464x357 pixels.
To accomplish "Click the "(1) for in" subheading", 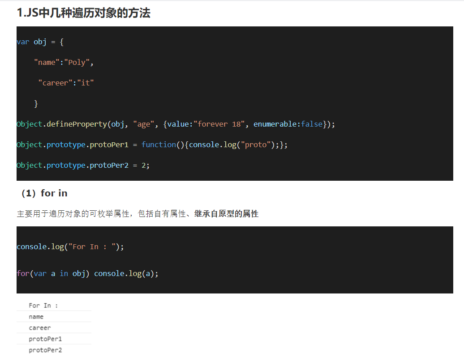I will tap(44, 193).
